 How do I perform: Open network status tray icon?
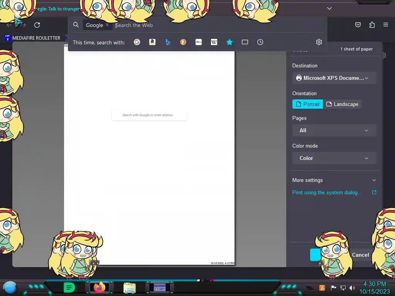[x=343, y=288]
